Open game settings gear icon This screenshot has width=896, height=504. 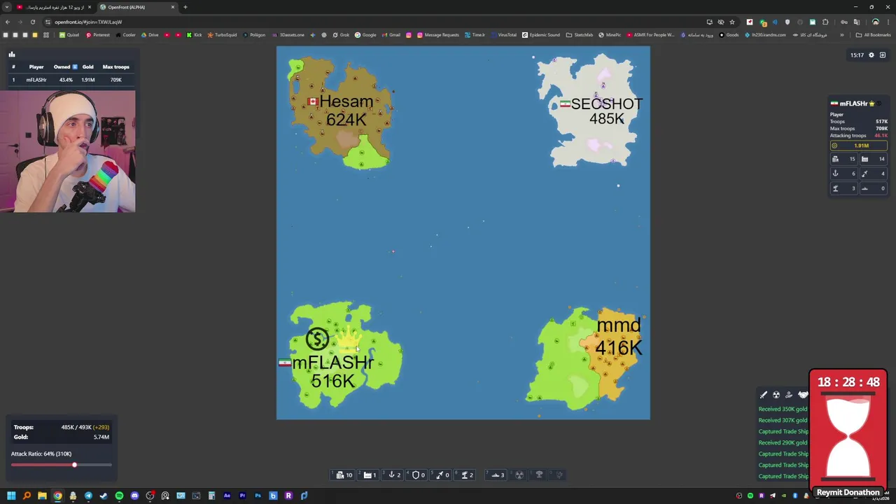(x=871, y=55)
